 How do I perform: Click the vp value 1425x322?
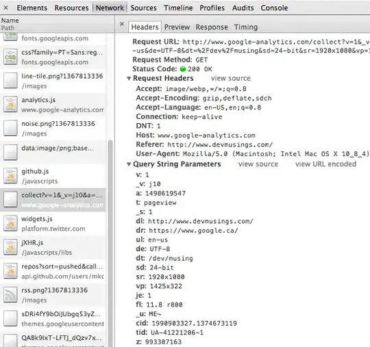click(x=166, y=286)
